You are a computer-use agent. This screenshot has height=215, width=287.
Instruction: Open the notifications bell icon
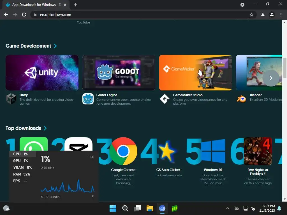click(x=279, y=208)
